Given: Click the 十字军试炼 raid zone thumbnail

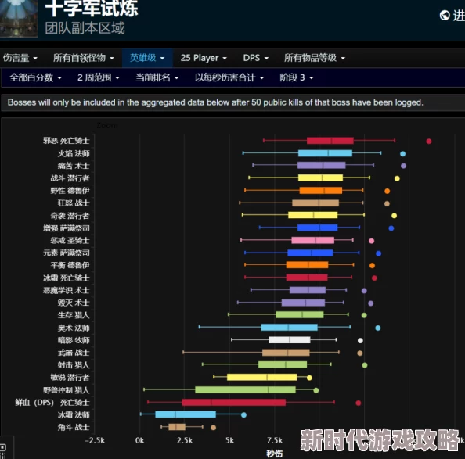Looking at the screenshot, I should tap(19, 18).
